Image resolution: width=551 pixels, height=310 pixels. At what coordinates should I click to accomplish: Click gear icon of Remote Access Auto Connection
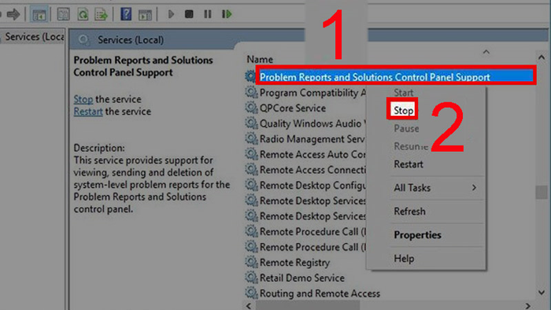(x=251, y=154)
